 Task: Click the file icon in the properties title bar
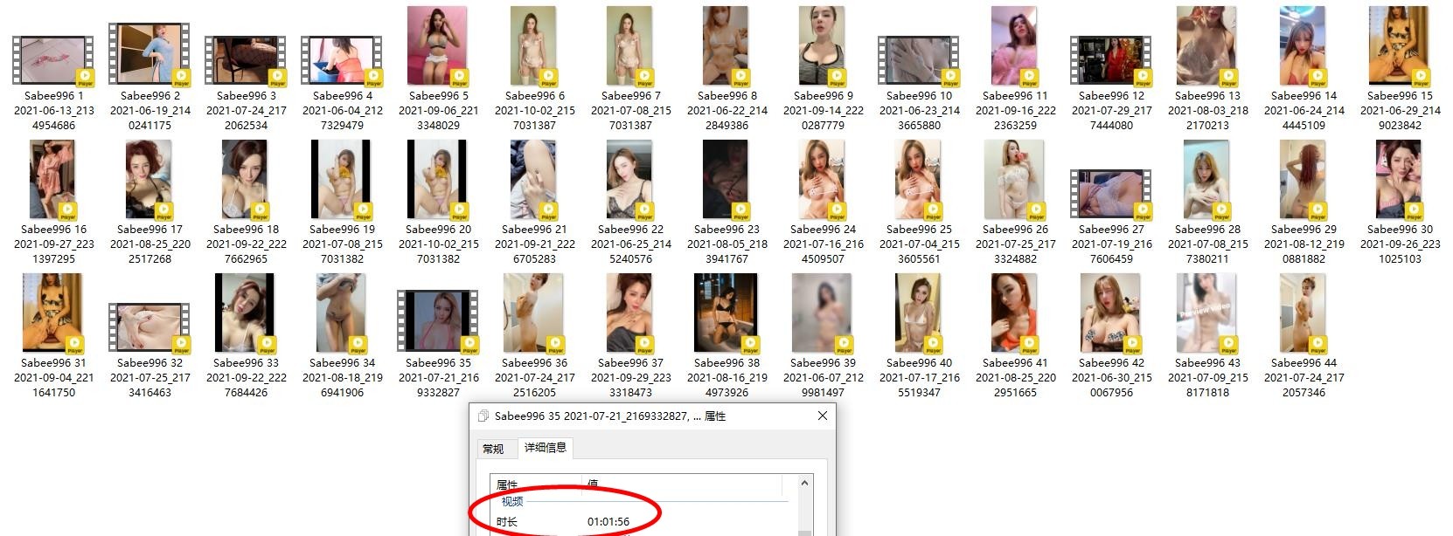pyautogui.click(x=483, y=416)
